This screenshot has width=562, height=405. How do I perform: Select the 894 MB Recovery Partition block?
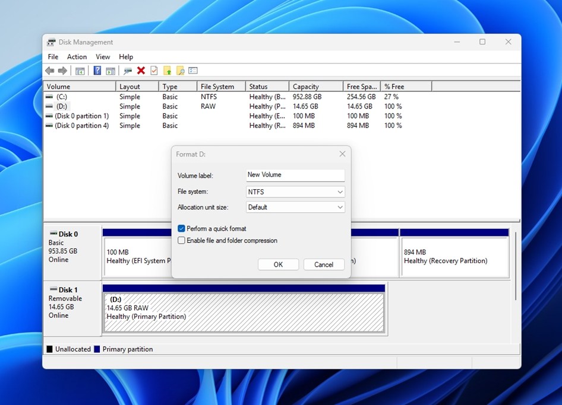point(454,257)
